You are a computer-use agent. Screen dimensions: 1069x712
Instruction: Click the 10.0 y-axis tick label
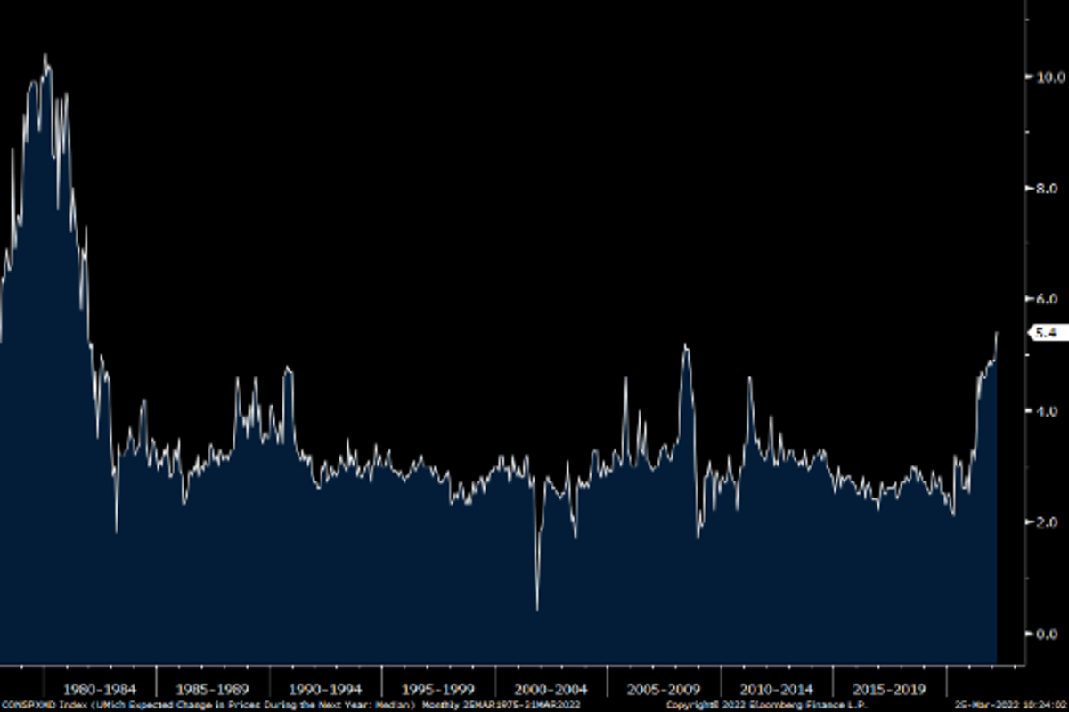1041,77
